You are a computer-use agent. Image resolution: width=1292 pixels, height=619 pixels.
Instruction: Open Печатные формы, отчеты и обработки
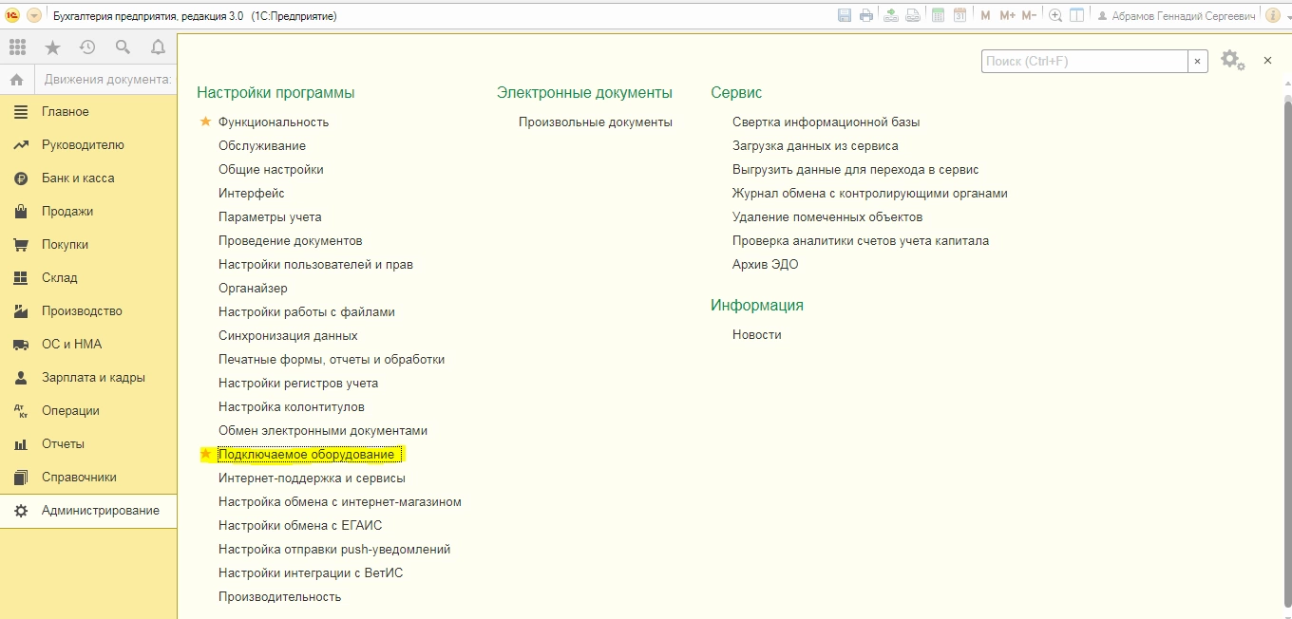coord(332,359)
